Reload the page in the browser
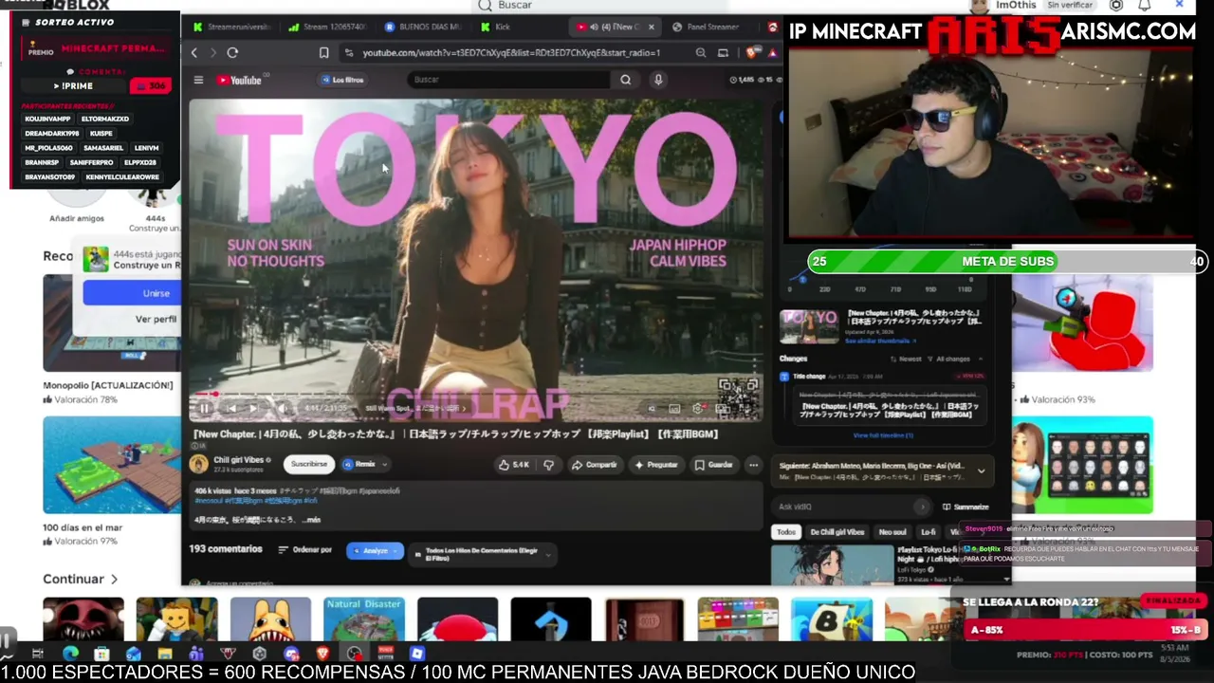 click(232, 53)
